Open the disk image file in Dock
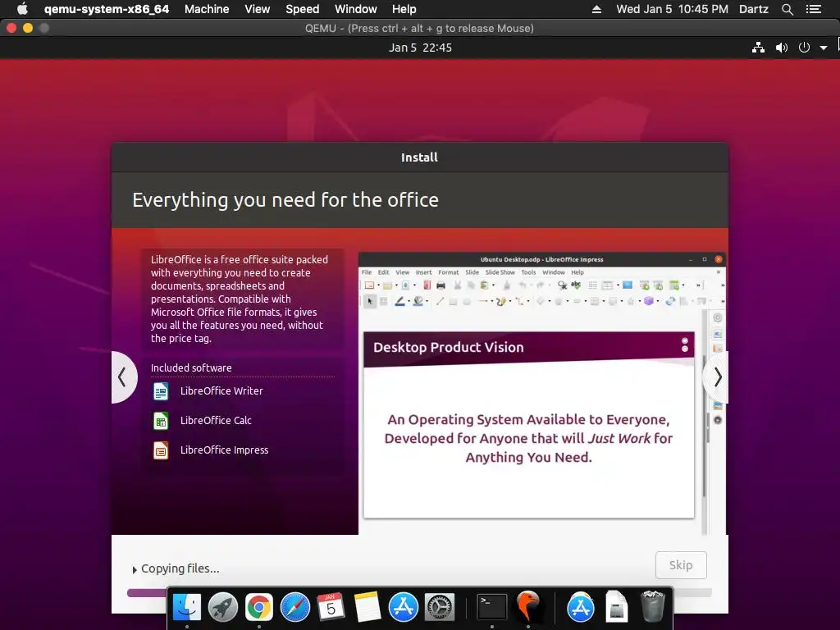Image resolution: width=840 pixels, height=630 pixels. tap(617, 607)
